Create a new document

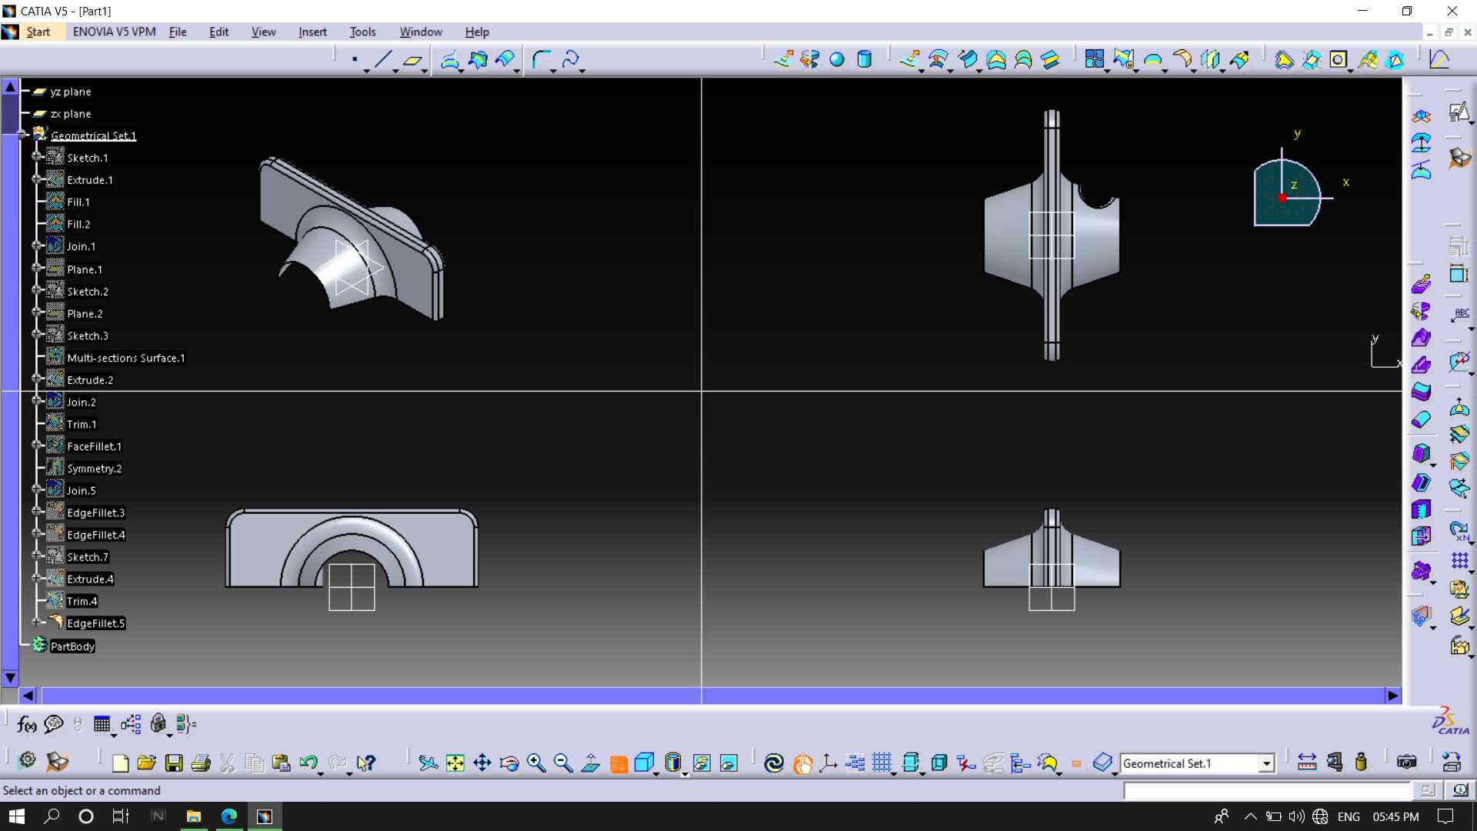pos(120,763)
